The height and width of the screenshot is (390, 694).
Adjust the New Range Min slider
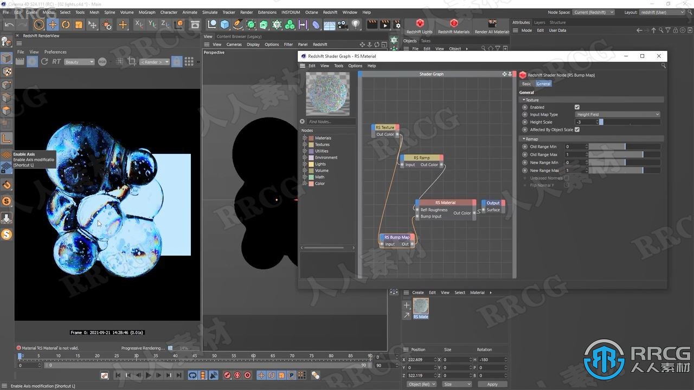click(625, 162)
